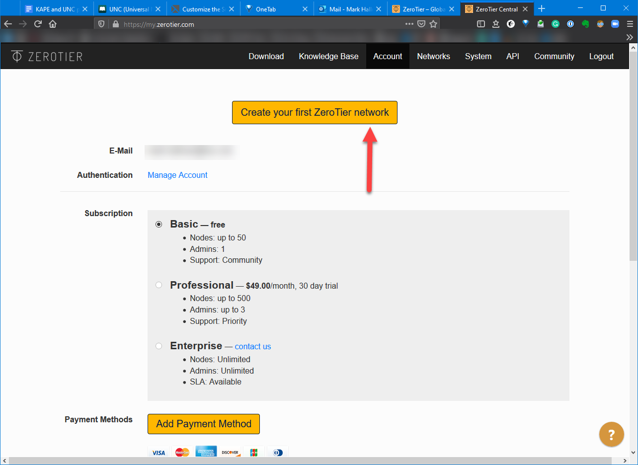
Task: Switch to the Mail - Mark Hall tab
Action: pos(349,9)
